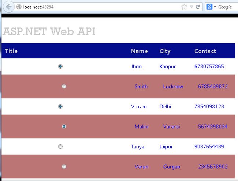
Task: Select the radio button in Vikram's row
Action: [x=60, y=106]
